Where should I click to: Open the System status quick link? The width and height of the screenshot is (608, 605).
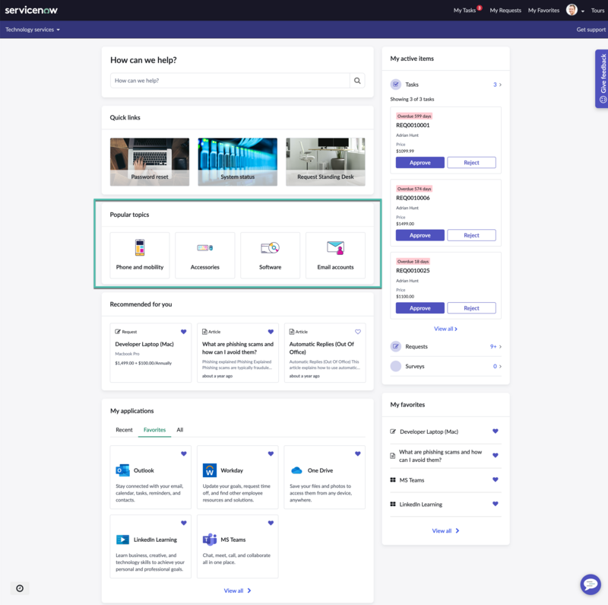pos(237,162)
